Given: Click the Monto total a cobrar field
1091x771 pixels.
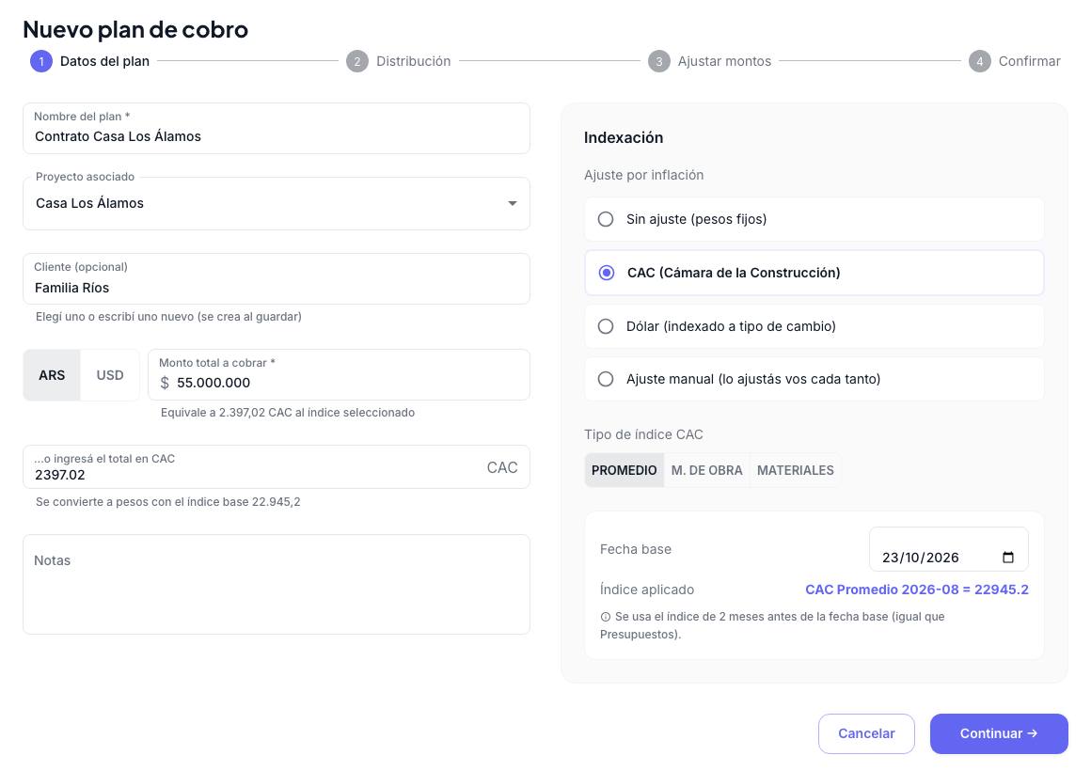Looking at the screenshot, I should tap(339, 375).
